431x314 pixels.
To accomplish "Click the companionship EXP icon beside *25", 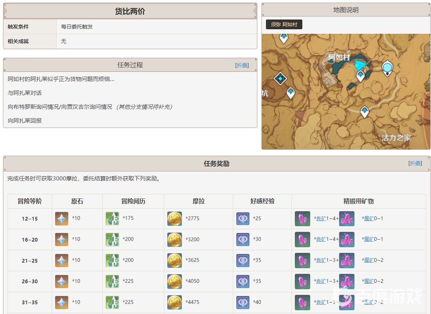I will click(x=243, y=219).
